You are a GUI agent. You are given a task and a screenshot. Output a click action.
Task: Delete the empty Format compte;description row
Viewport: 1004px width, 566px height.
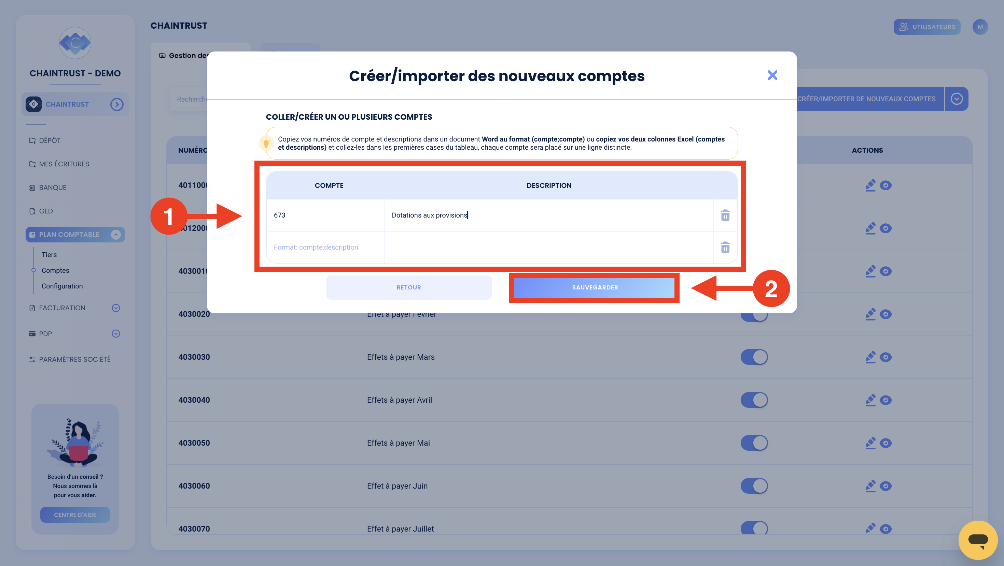coord(725,247)
